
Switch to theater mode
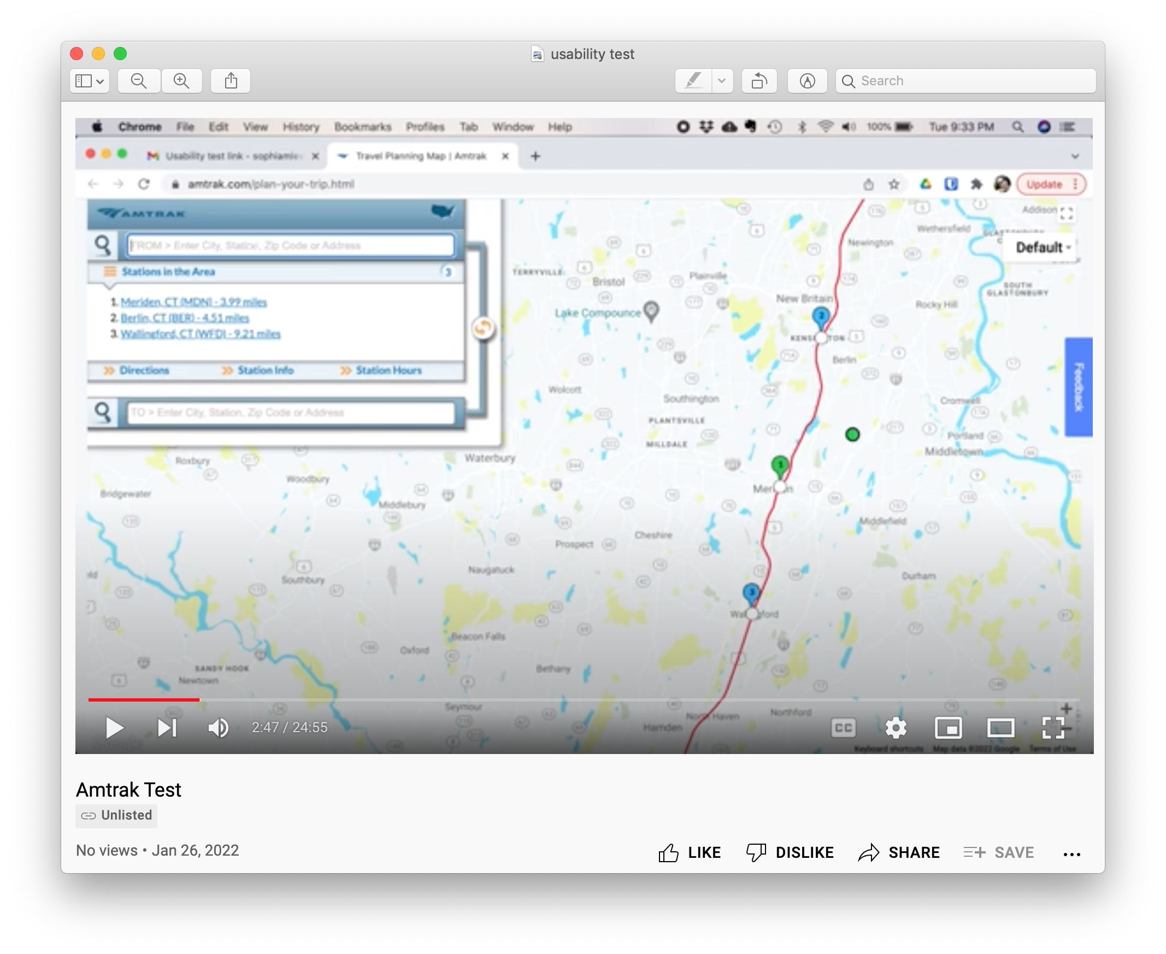click(1000, 728)
